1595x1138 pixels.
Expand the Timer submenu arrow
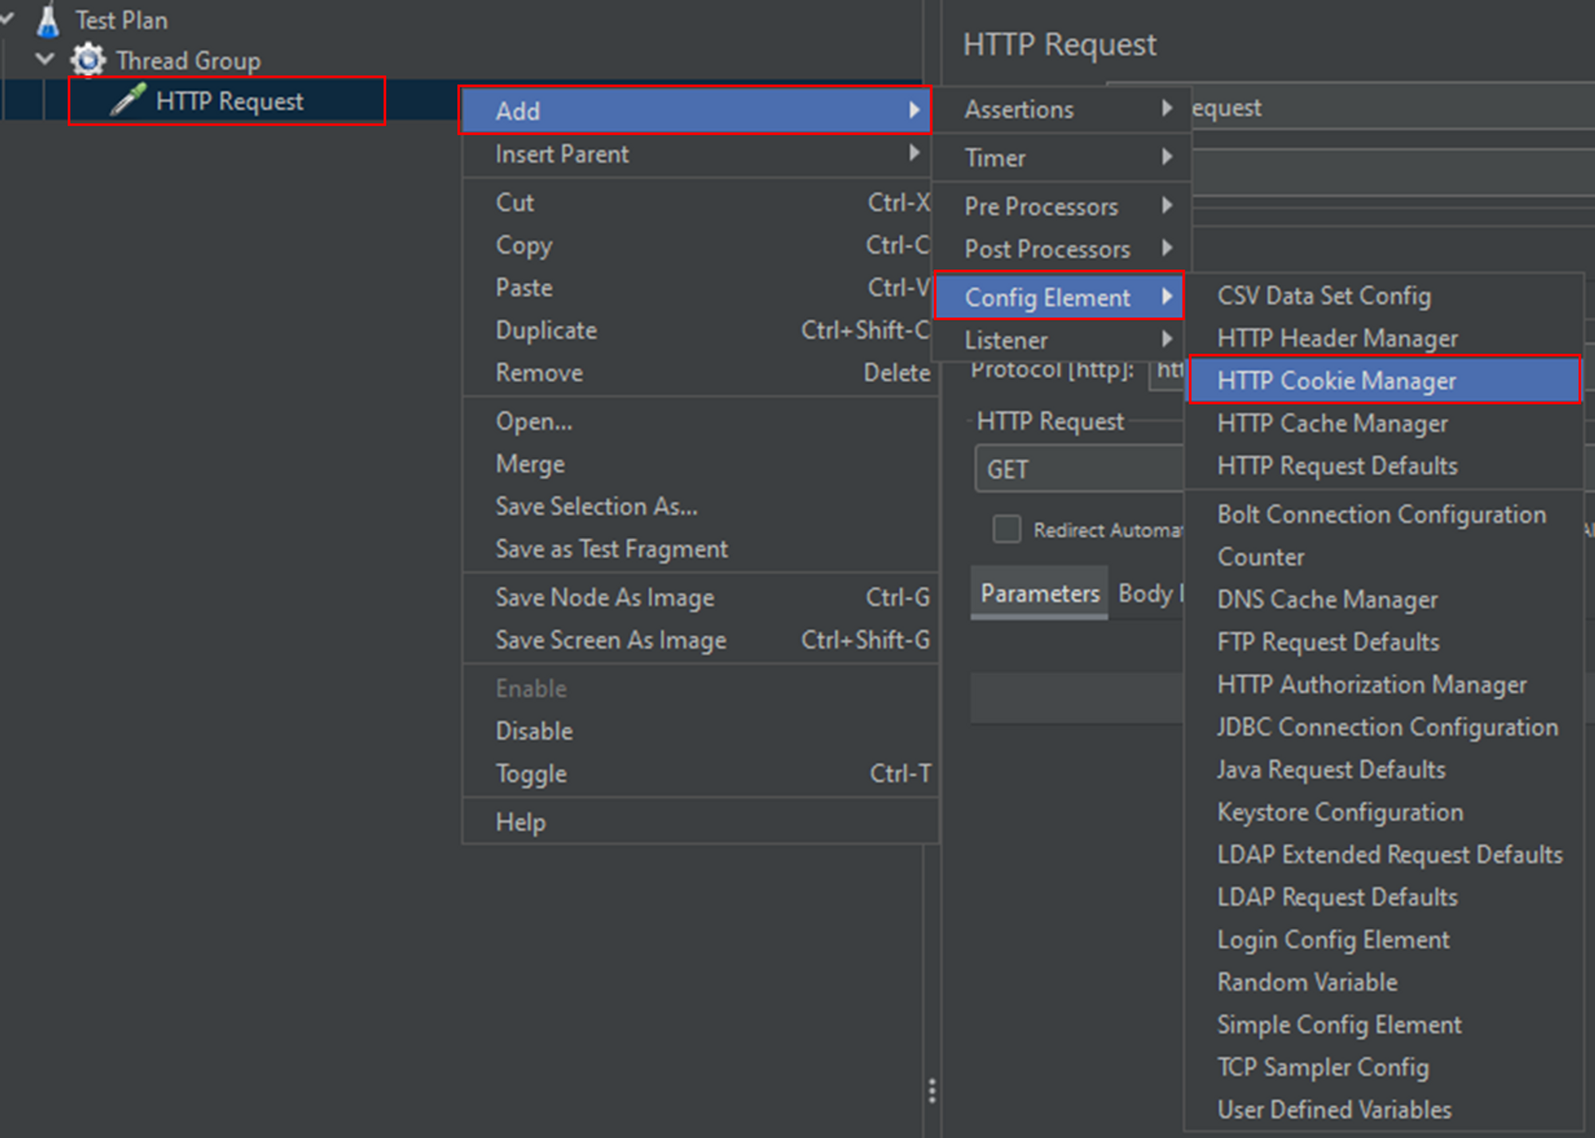coord(1167,157)
